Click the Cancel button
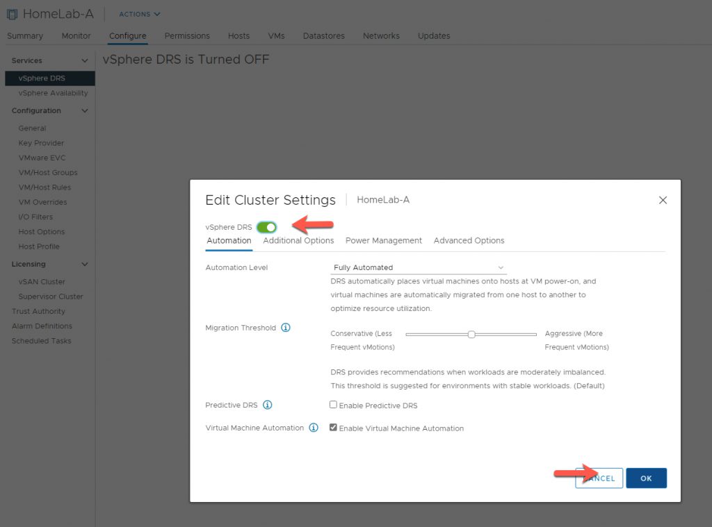The width and height of the screenshot is (712, 527). 599,478
